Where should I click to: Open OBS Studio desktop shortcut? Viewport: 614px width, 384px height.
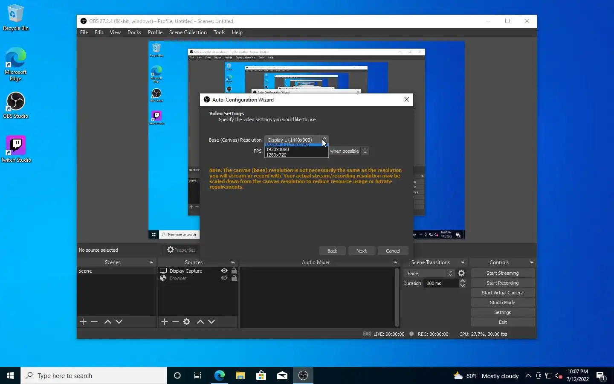pos(16,106)
